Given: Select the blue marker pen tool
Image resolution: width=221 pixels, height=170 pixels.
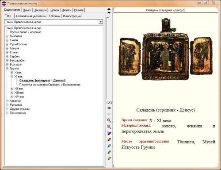Looking at the screenshot, I should coord(109,133).
